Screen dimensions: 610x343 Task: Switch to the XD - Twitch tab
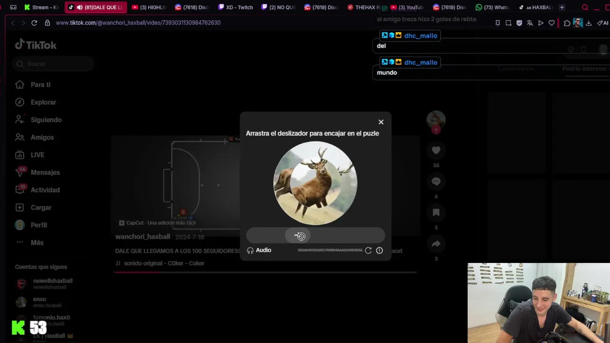pos(235,7)
